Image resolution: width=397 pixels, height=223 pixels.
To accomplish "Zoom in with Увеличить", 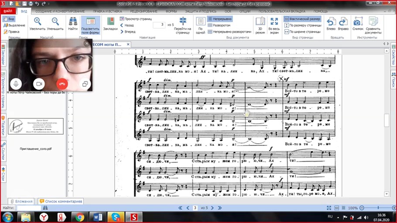I will (38, 24).
